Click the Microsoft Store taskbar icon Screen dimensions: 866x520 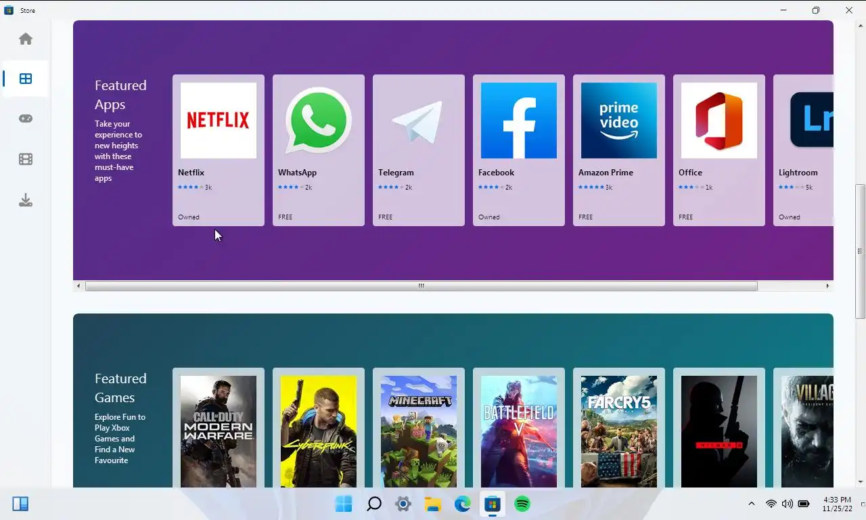point(493,504)
